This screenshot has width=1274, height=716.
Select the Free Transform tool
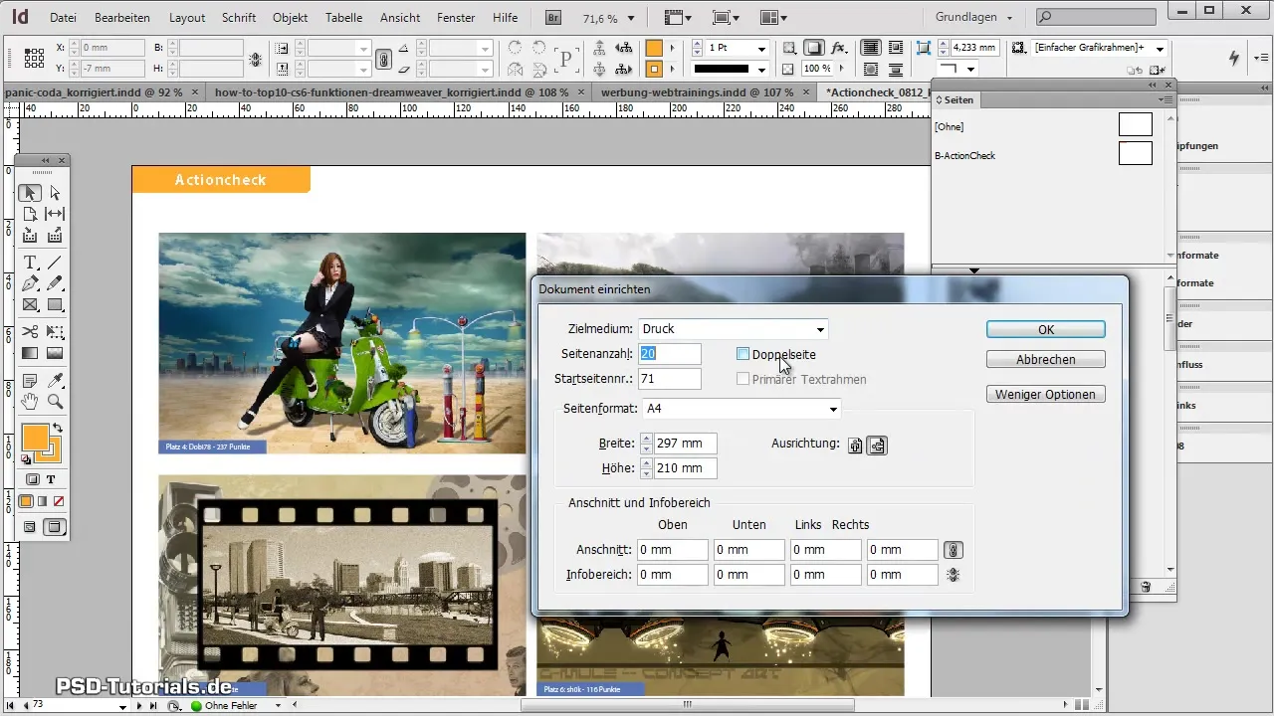55,332
